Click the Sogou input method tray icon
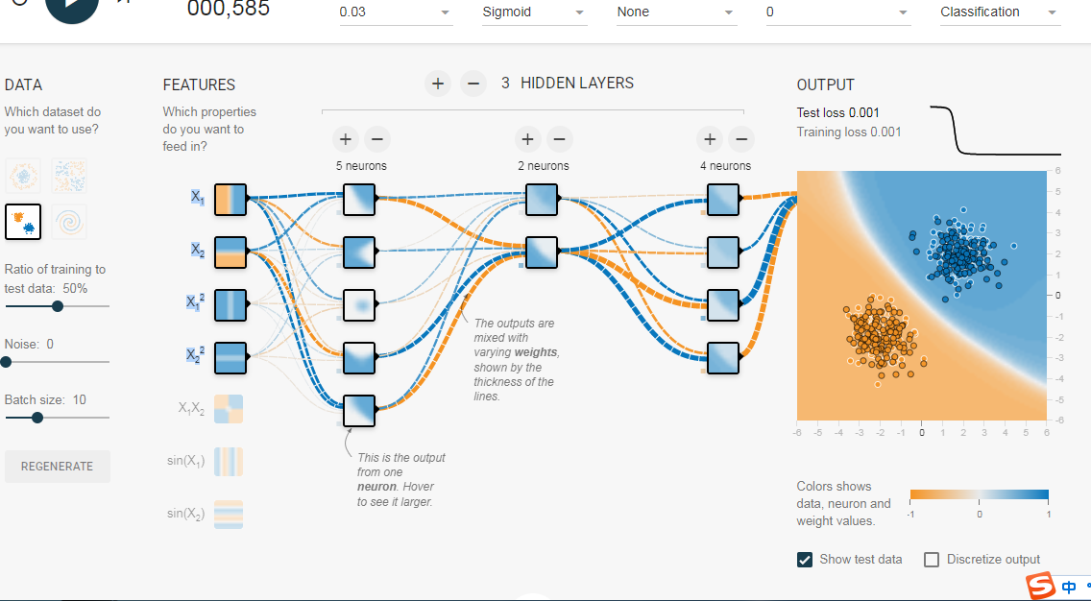Viewport: 1091px width, 601px height. tap(1040, 585)
